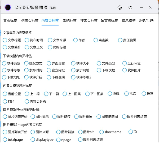Select the 文件类型 radio button
Viewport: 159px width, 148px height.
(x=99, y=63)
